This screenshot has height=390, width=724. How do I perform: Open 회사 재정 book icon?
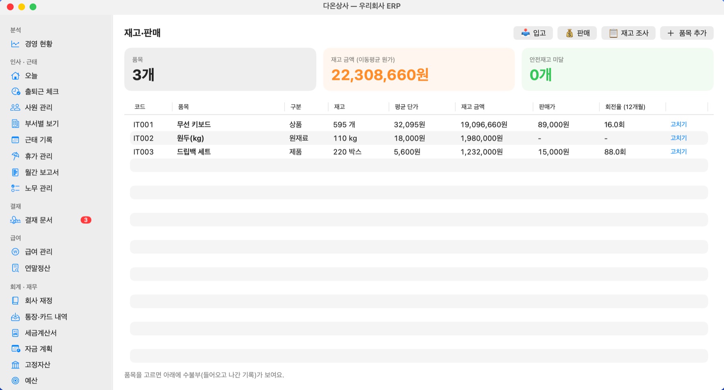(15, 301)
